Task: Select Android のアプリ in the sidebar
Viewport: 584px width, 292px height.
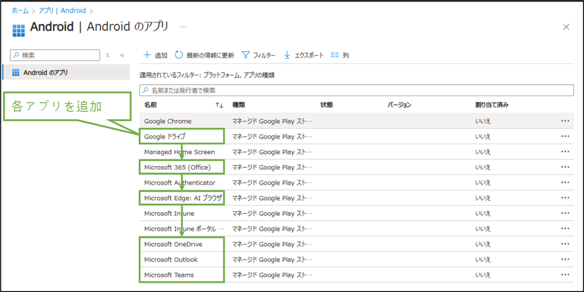Action: pos(66,73)
